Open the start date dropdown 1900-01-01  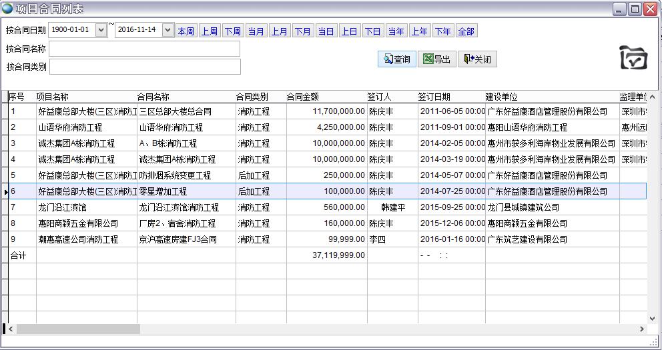(101, 30)
